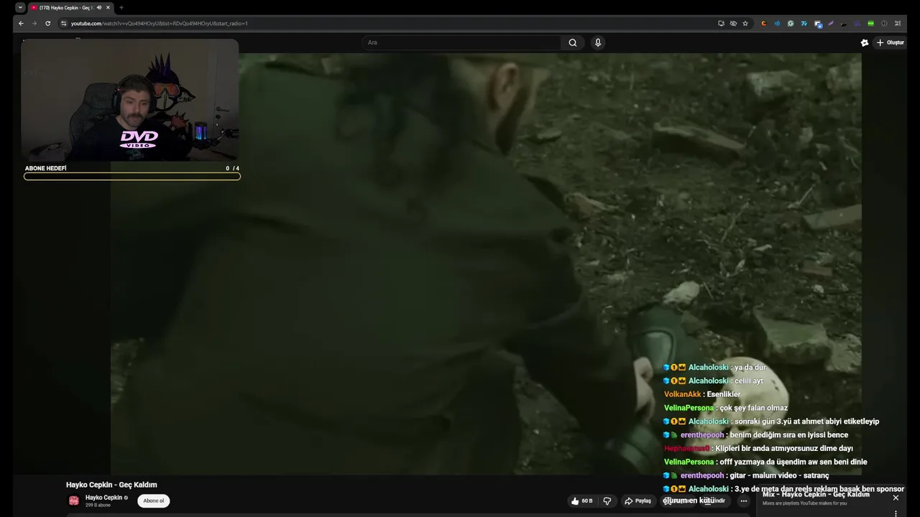Image resolution: width=920 pixels, height=517 pixels.
Task: Click the Paylaş share button
Action: (x=638, y=500)
